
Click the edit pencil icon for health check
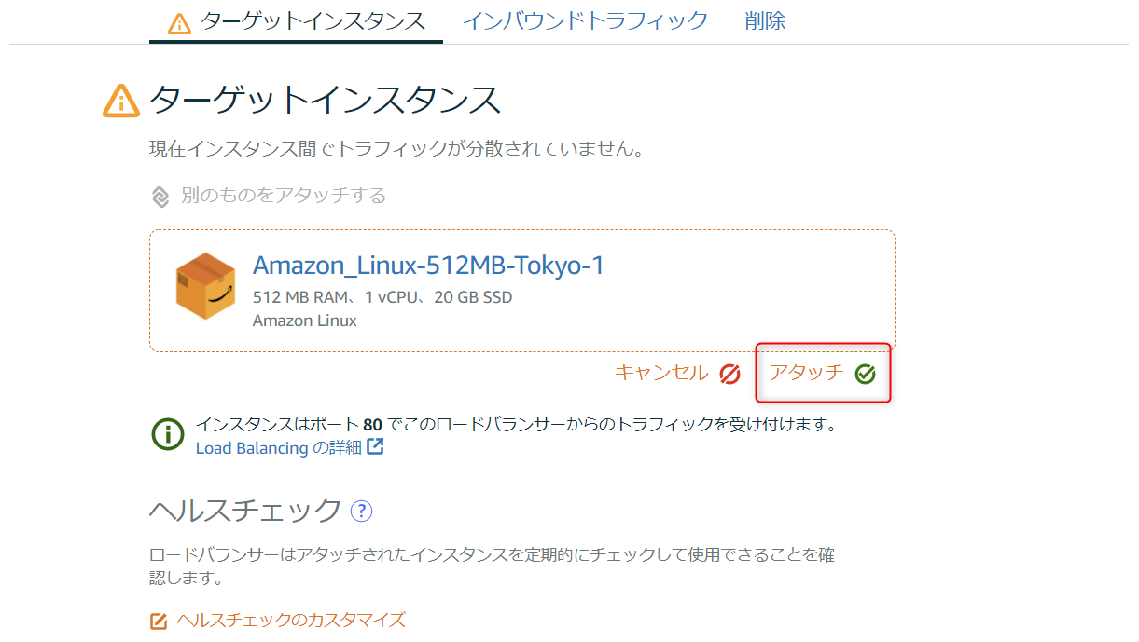(x=159, y=621)
